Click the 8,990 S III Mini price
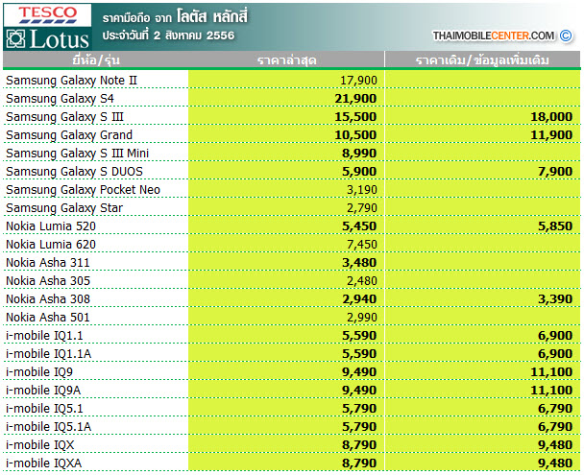 click(x=359, y=154)
